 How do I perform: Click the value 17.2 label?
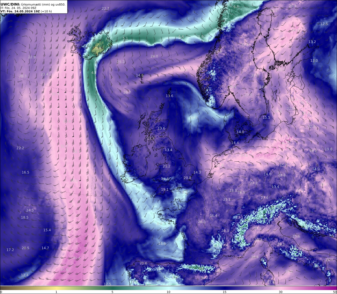[10, 250]
